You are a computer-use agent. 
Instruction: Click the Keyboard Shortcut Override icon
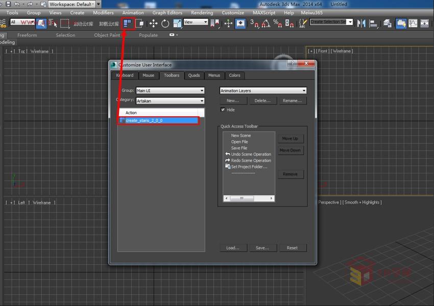coord(240,23)
